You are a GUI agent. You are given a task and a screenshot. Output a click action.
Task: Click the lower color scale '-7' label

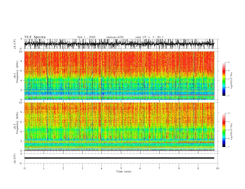click(x=228, y=147)
